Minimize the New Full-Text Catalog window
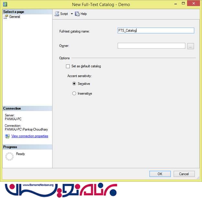 [175, 4]
